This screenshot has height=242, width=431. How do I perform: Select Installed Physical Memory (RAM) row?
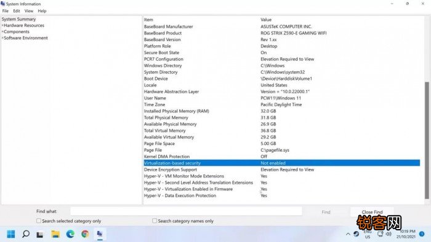tap(282, 111)
